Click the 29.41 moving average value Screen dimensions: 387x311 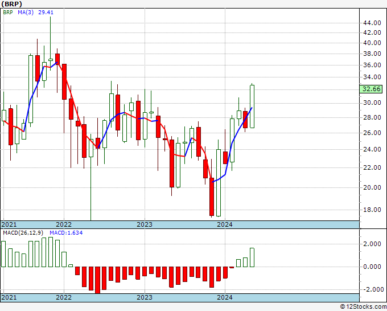(46, 13)
